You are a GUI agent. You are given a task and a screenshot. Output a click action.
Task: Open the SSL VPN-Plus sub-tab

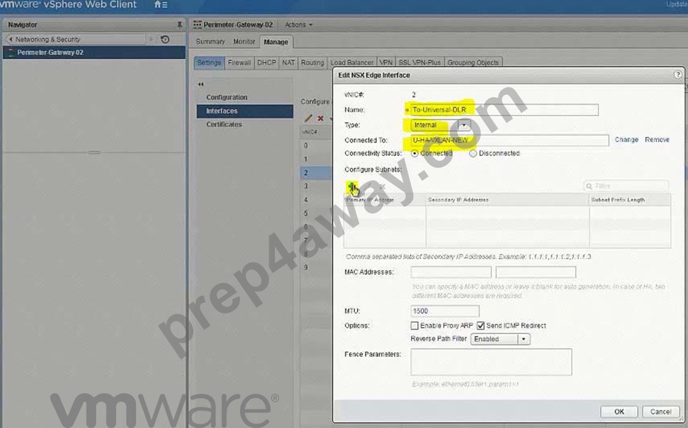tap(419, 62)
